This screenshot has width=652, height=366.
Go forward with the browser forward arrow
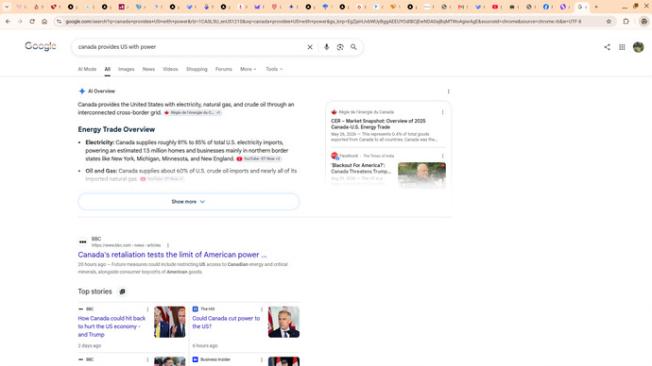[x=20, y=21]
